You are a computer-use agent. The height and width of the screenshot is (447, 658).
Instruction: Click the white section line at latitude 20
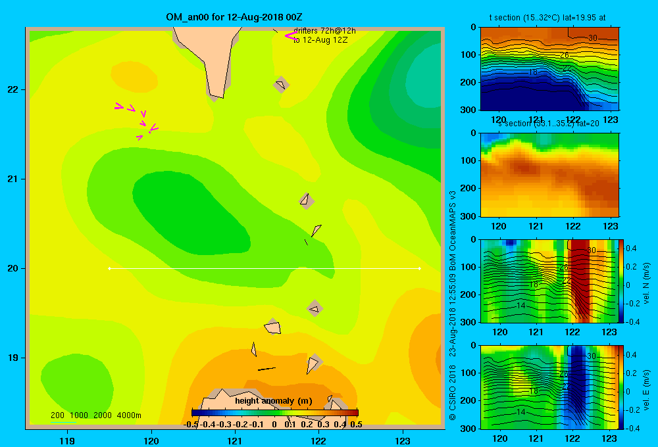tap(265, 268)
